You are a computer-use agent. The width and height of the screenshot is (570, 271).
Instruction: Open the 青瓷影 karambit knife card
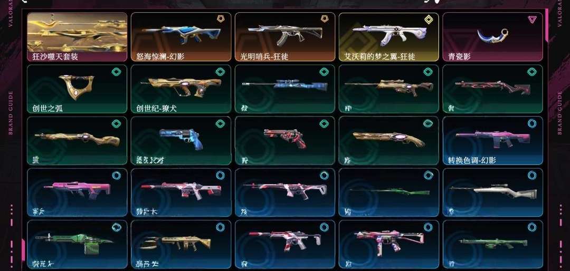(x=493, y=37)
